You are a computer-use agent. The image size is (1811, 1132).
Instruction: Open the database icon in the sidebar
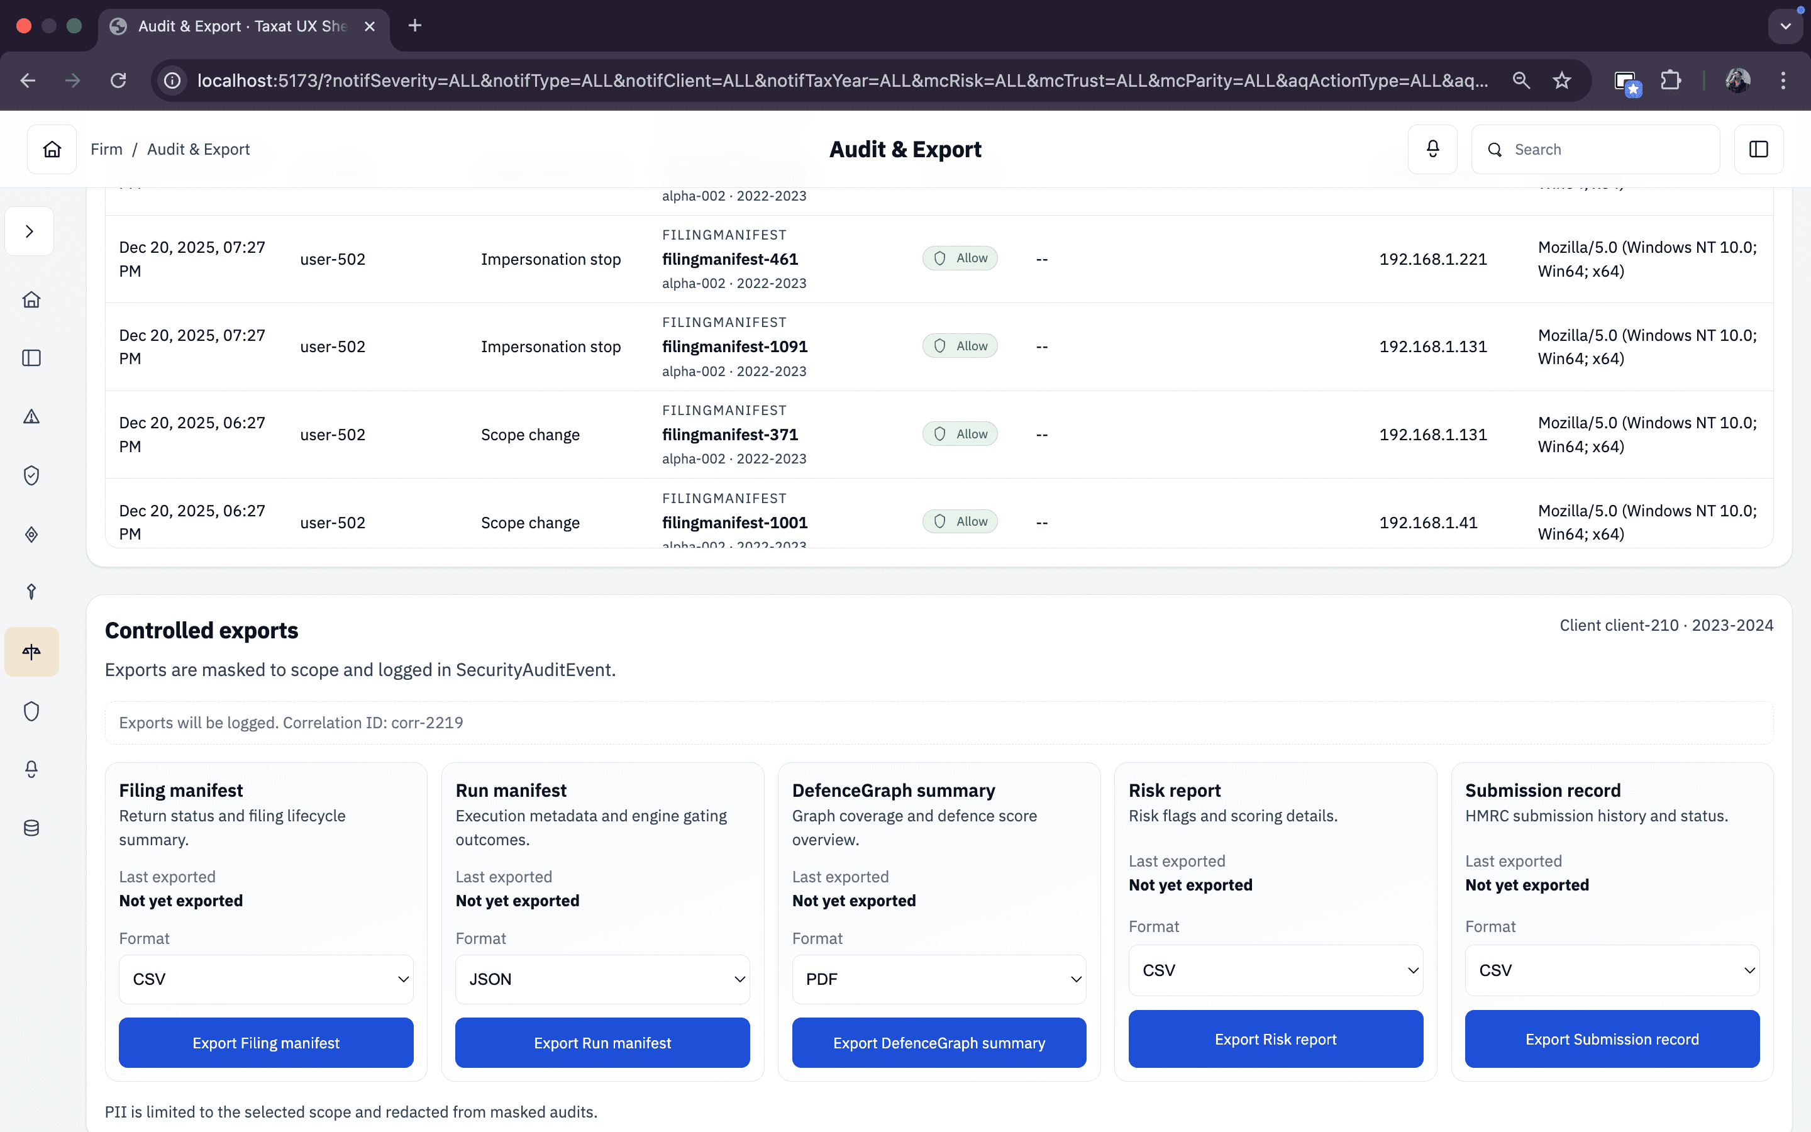31,828
